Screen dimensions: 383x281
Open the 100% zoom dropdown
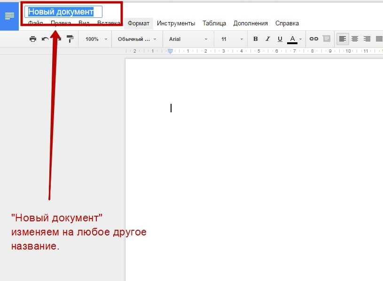tap(96, 39)
